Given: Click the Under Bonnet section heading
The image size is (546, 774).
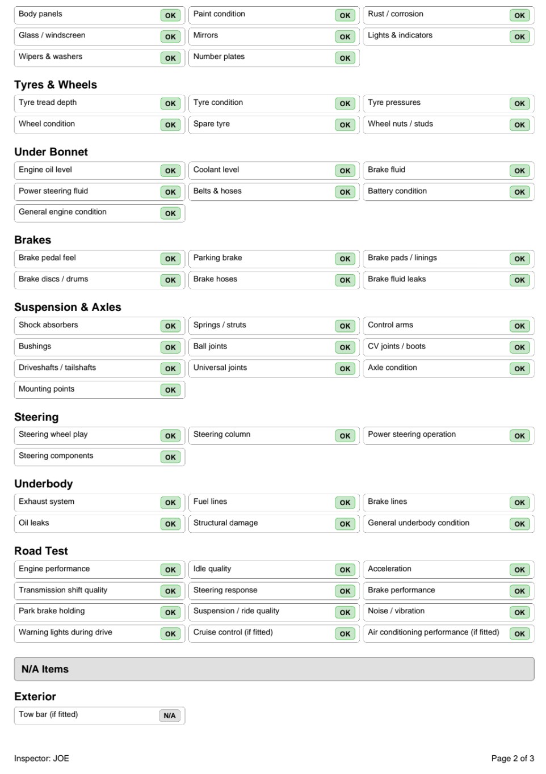Looking at the screenshot, I should (x=51, y=152).
